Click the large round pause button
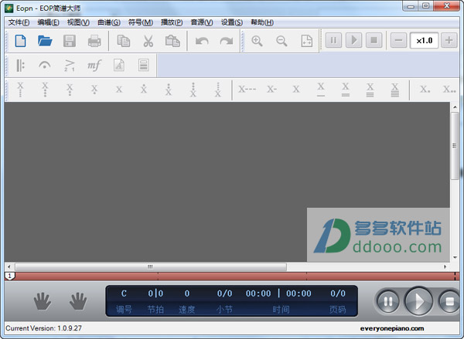464x339 pixels. 387,301
